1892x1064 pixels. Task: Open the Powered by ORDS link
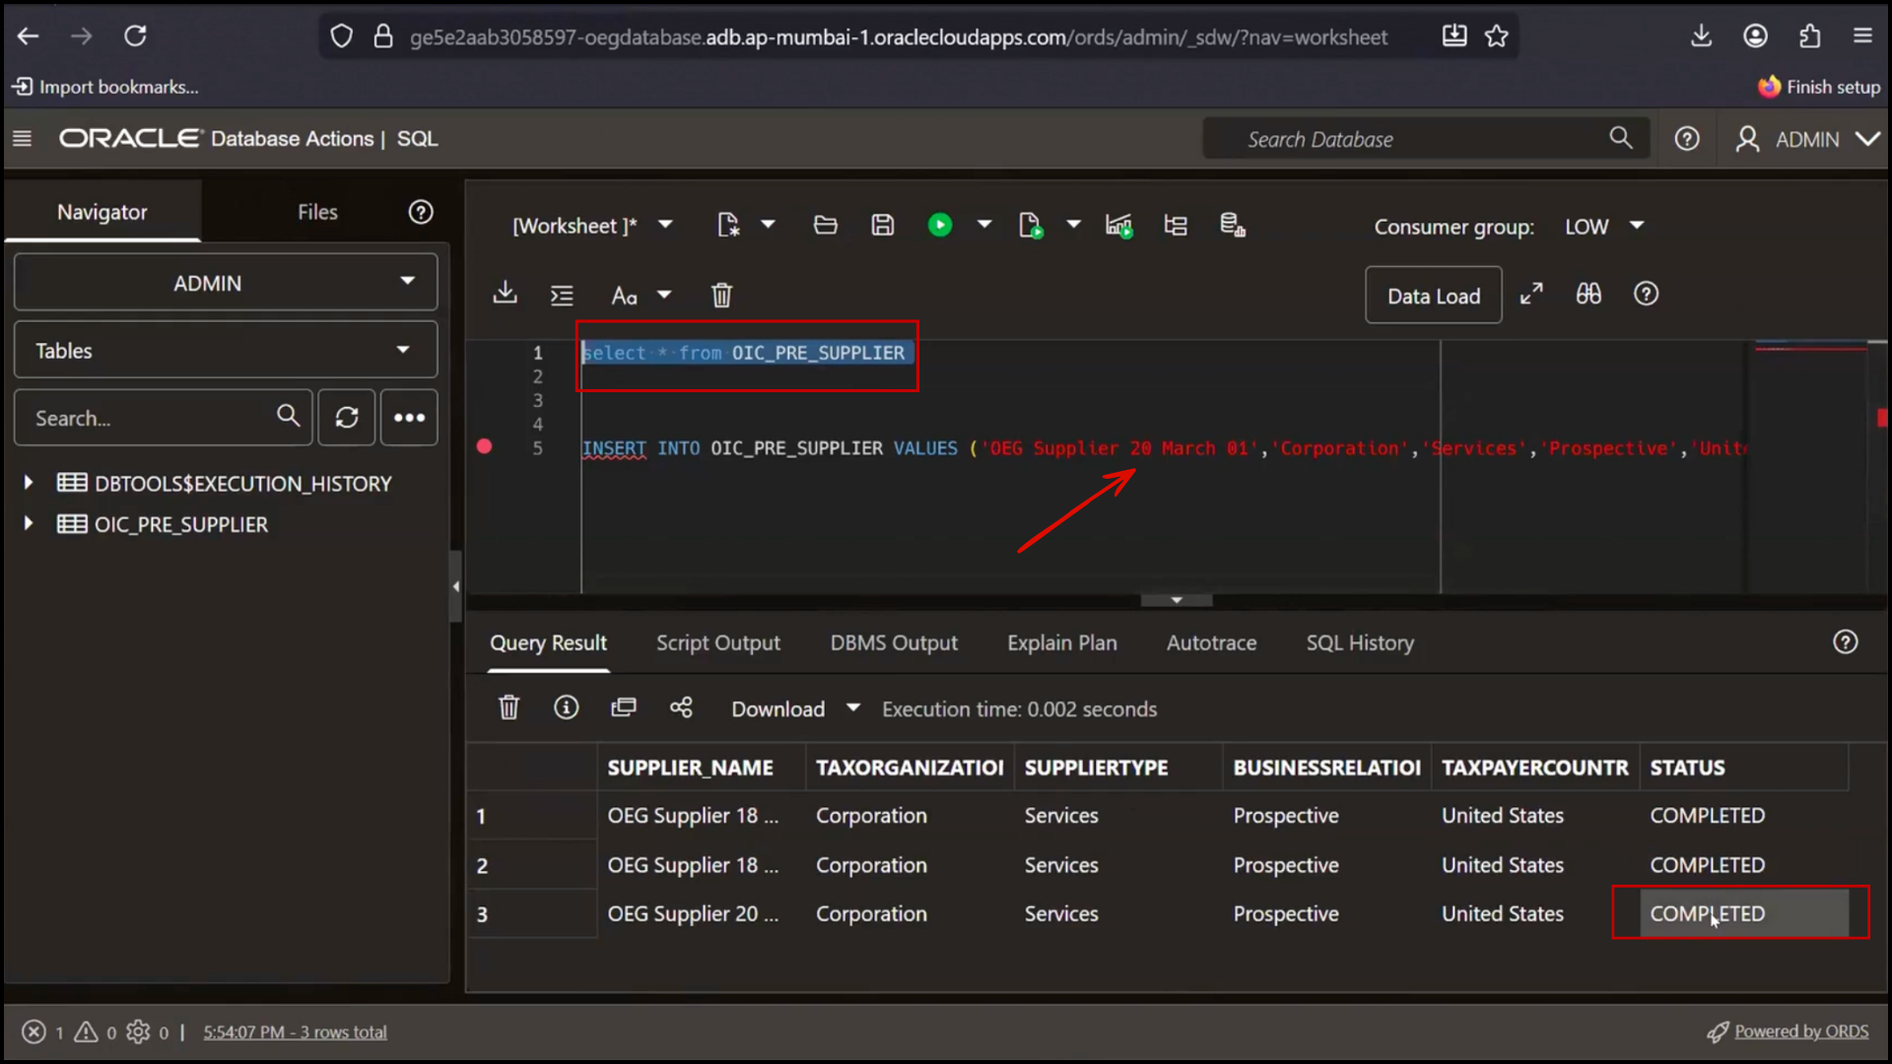tap(1801, 1031)
